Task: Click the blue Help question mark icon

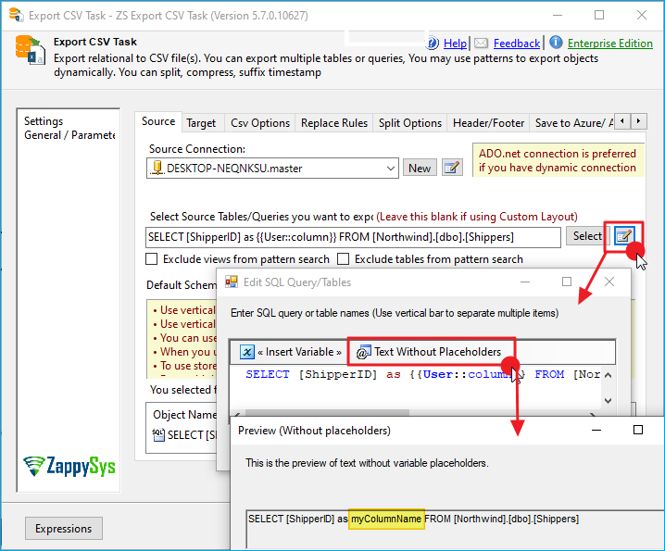Action: click(x=433, y=44)
